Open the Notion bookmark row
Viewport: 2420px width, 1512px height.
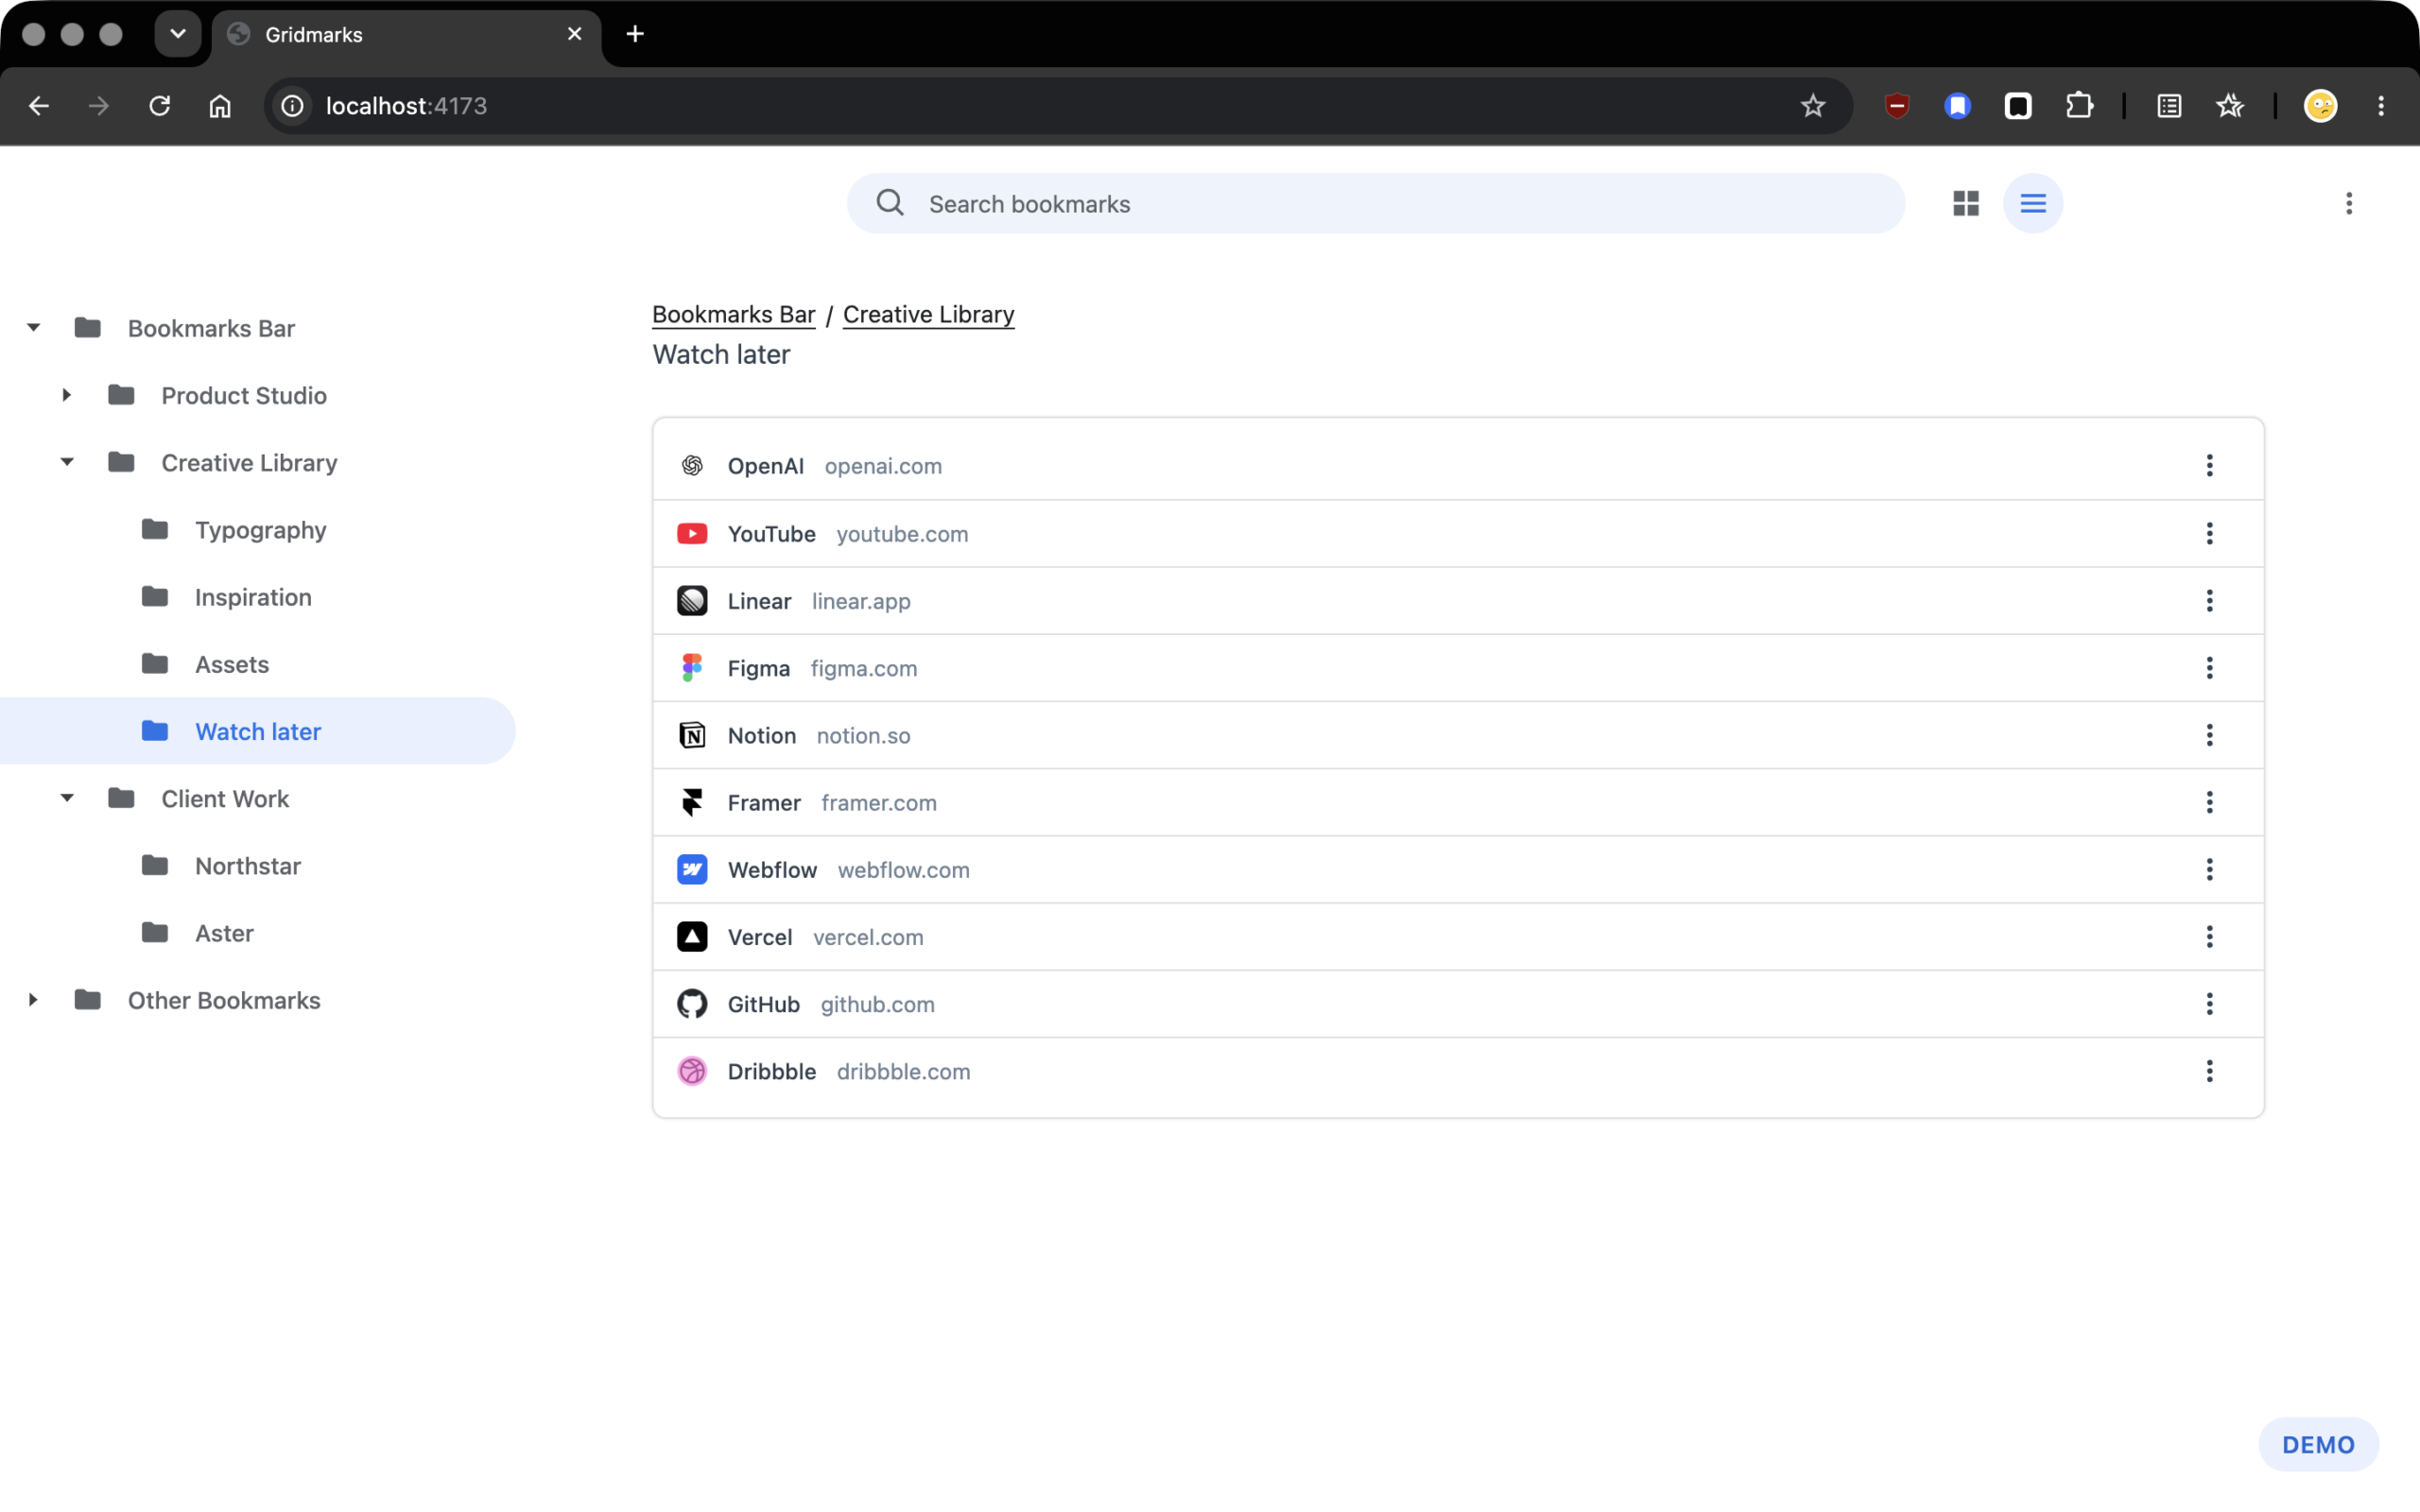click(1458, 735)
